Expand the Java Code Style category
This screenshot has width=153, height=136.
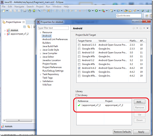(x=41, y=50)
